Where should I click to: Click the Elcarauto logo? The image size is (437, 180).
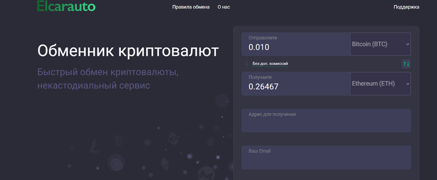[66, 6]
